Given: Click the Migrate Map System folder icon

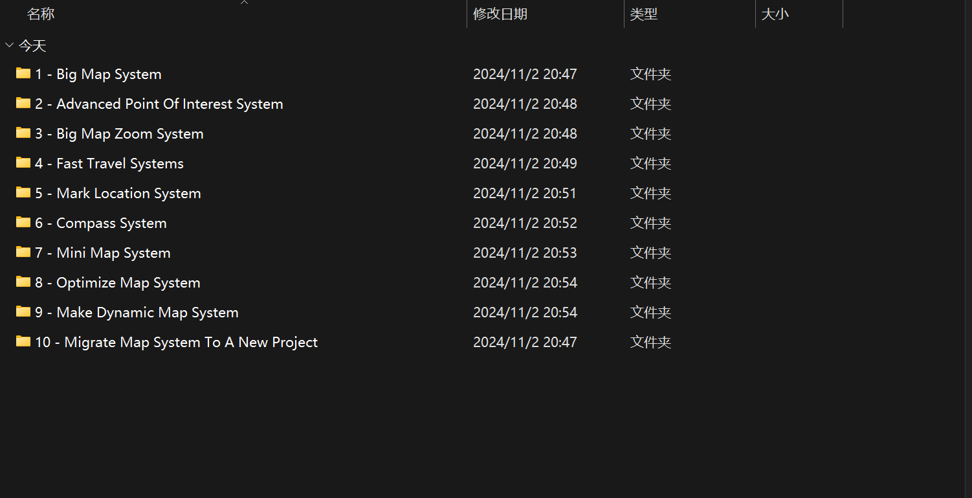Looking at the screenshot, I should click(23, 341).
